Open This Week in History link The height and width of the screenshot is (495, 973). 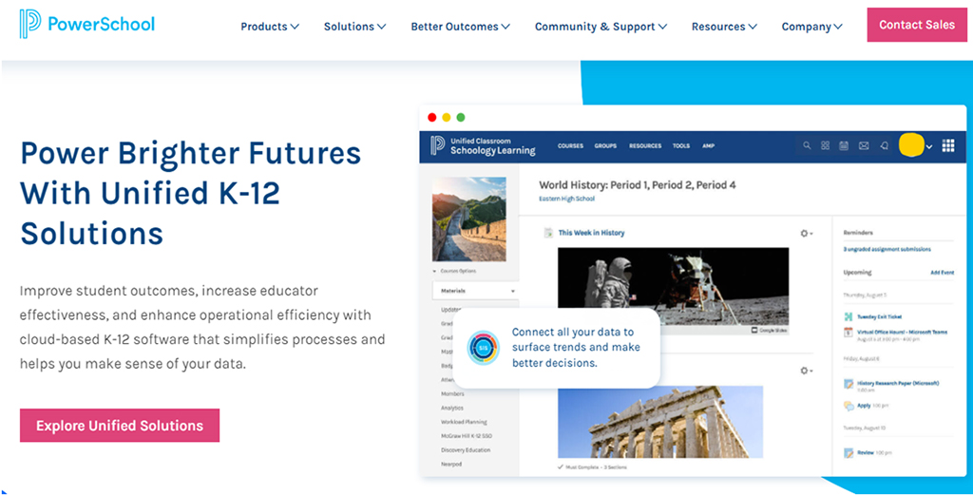click(x=591, y=233)
